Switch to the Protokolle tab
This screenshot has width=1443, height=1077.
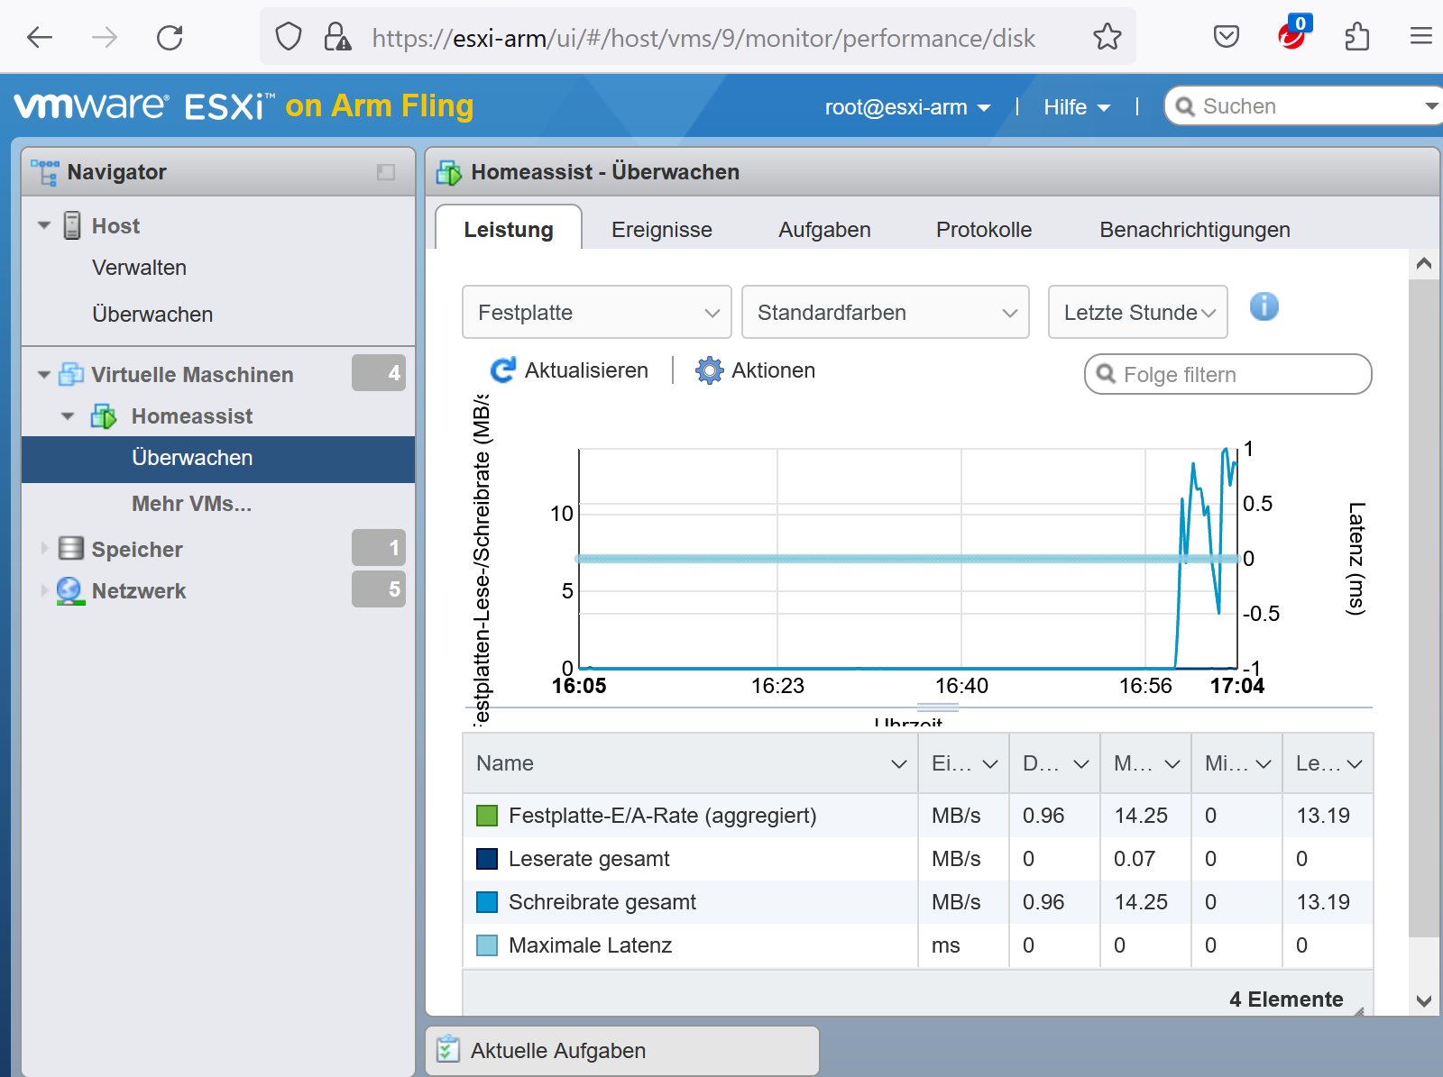click(x=983, y=230)
